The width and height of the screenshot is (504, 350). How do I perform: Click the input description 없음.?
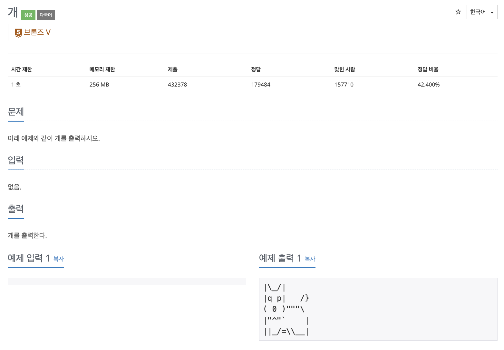click(x=15, y=187)
